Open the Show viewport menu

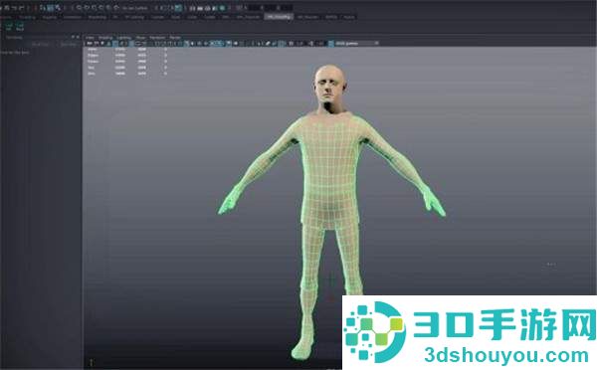[x=141, y=38]
